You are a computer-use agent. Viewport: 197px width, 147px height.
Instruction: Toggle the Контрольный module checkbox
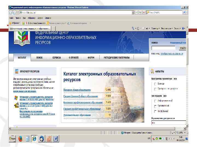coord(155,111)
